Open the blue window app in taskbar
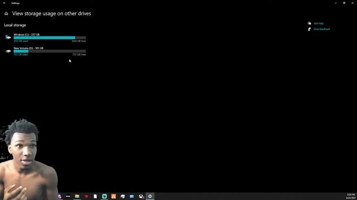This screenshot has width=357, height=200. coord(132,196)
